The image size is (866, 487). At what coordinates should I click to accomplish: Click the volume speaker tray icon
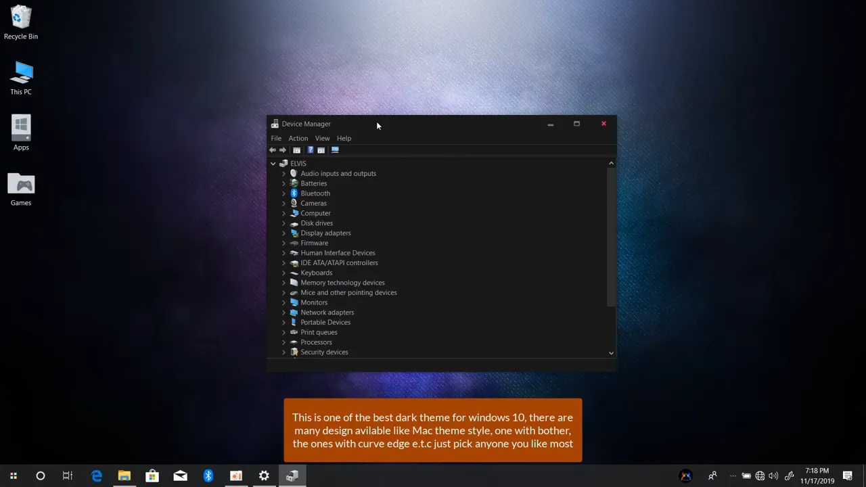click(773, 476)
